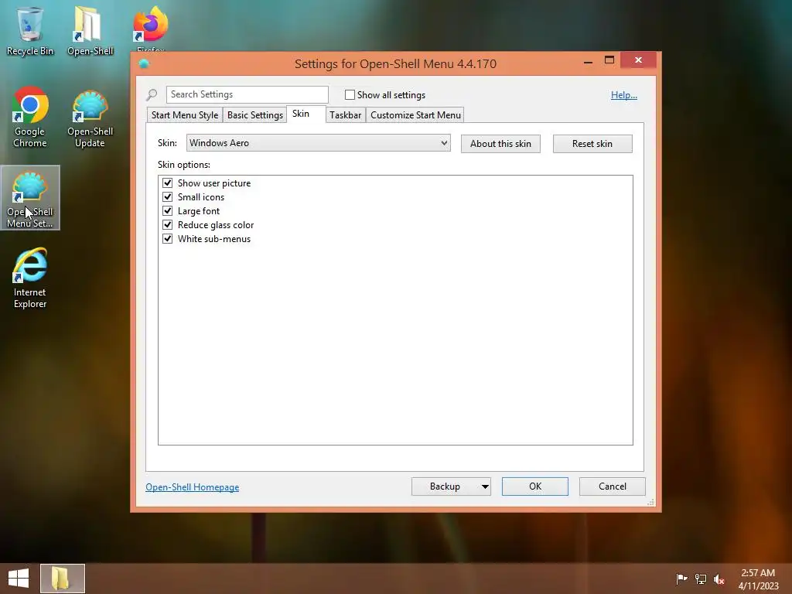792x594 pixels.
Task: Toggle the Small icons checkbox
Action: [x=168, y=197]
